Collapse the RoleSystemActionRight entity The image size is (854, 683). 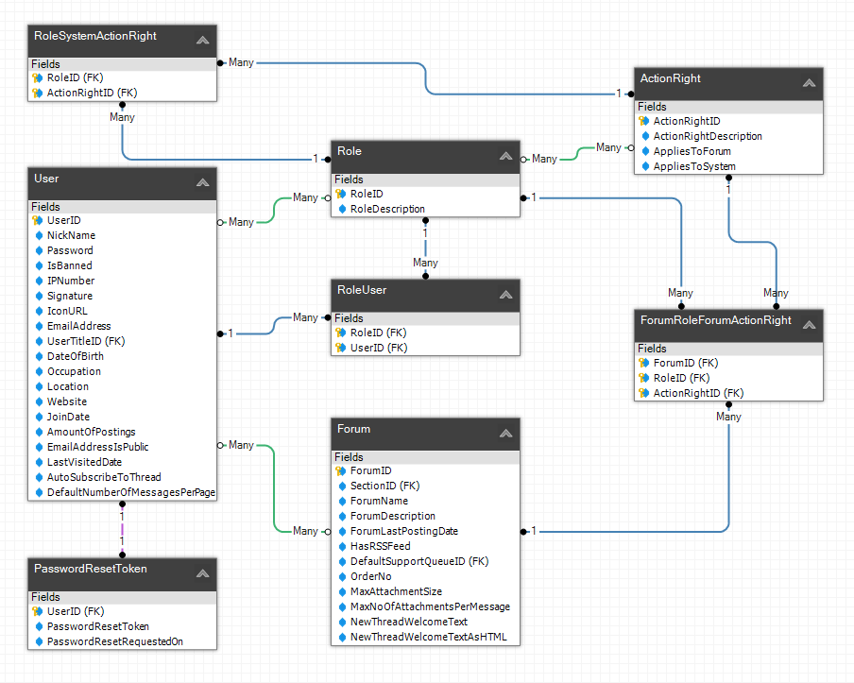pos(202,40)
